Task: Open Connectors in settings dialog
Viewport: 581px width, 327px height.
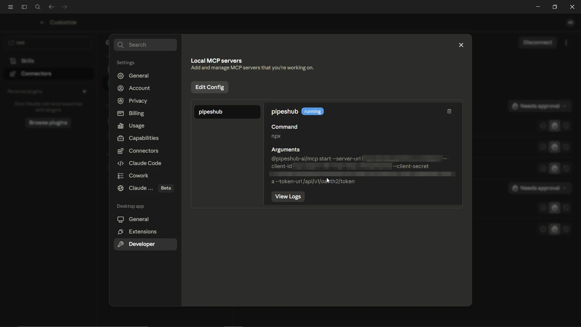Action: click(x=145, y=151)
